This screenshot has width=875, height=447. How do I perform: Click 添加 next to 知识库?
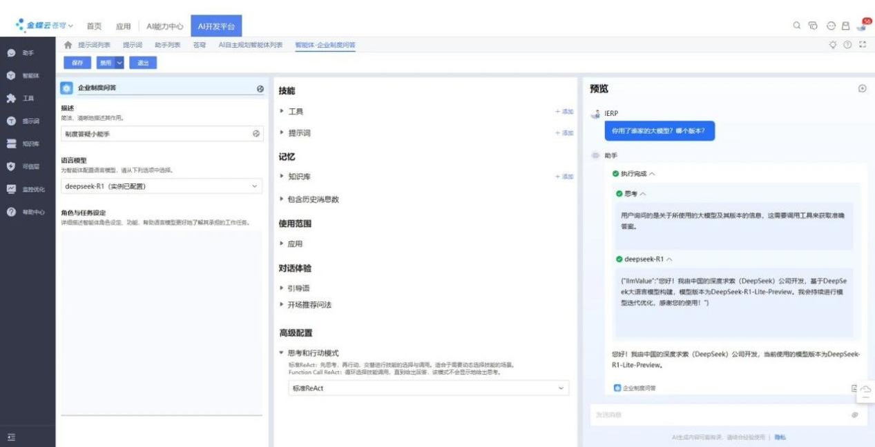point(564,177)
